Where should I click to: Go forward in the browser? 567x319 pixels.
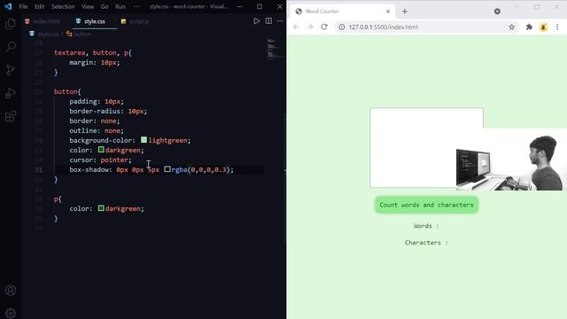tap(310, 27)
